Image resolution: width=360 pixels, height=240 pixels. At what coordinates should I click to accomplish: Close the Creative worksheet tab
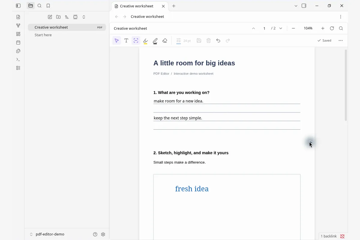click(163, 6)
